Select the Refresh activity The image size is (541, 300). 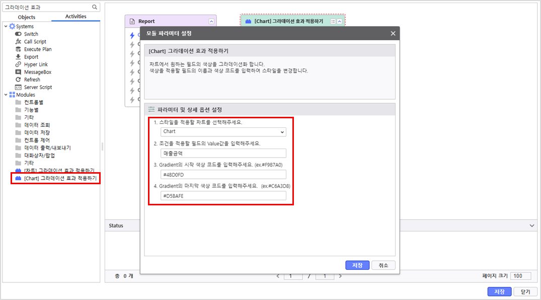(x=32, y=80)
